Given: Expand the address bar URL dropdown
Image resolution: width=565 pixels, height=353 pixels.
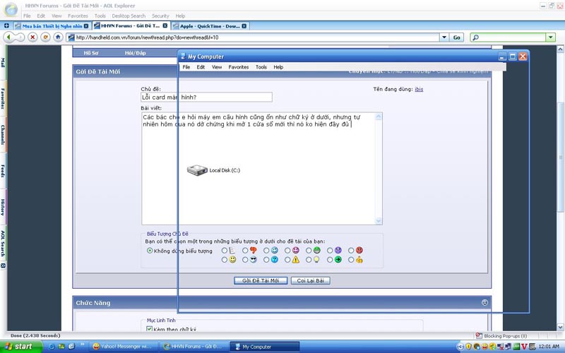Looking at the screenshot, I should (444, 37).
